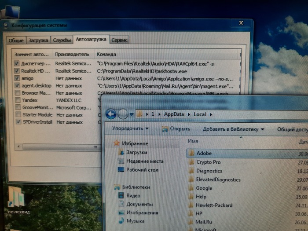Click the YANDEX LLC manufacturer cell
308x231 pixels.
69,100
